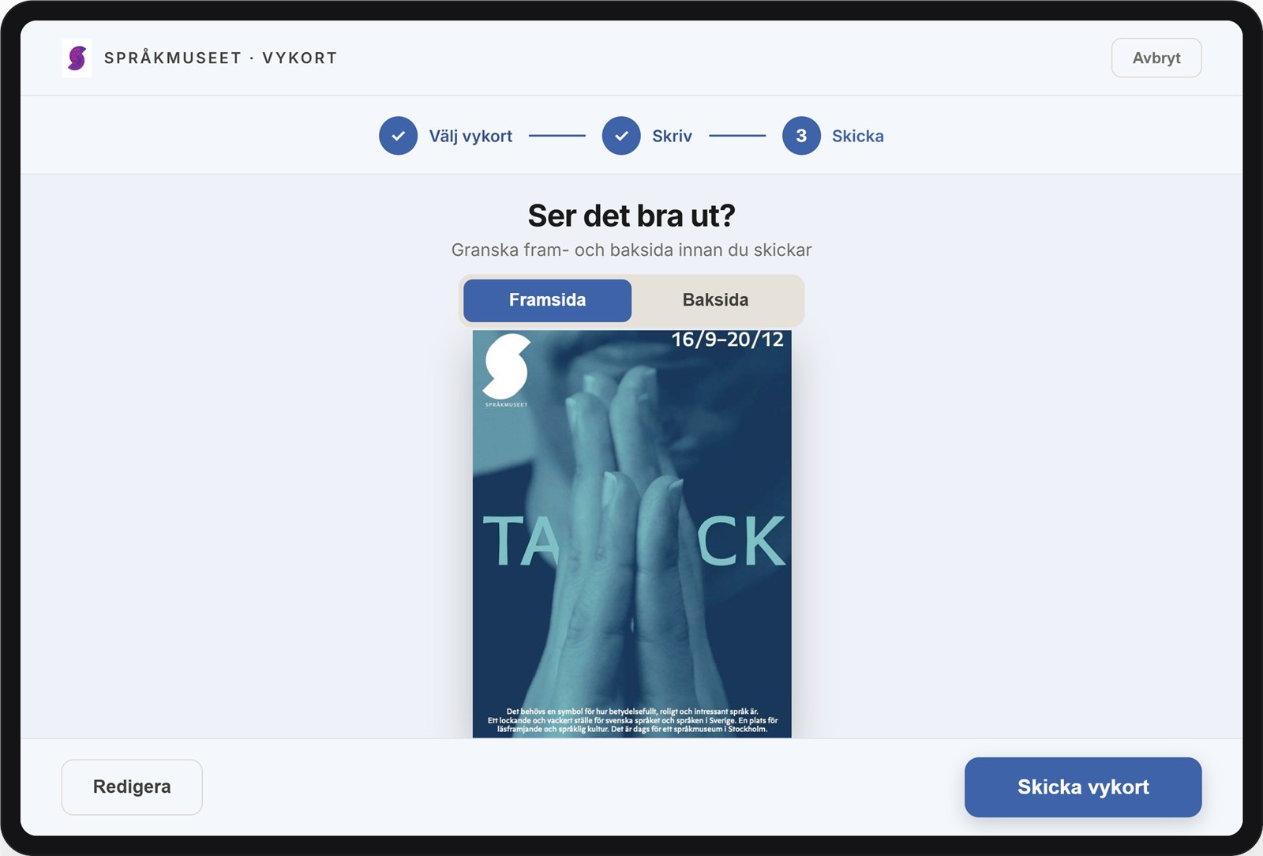Click the Granska fram- och baksida subtitle
This screenshot has height=856, width=1263.
pyautogui.click(x=631, y=250)
